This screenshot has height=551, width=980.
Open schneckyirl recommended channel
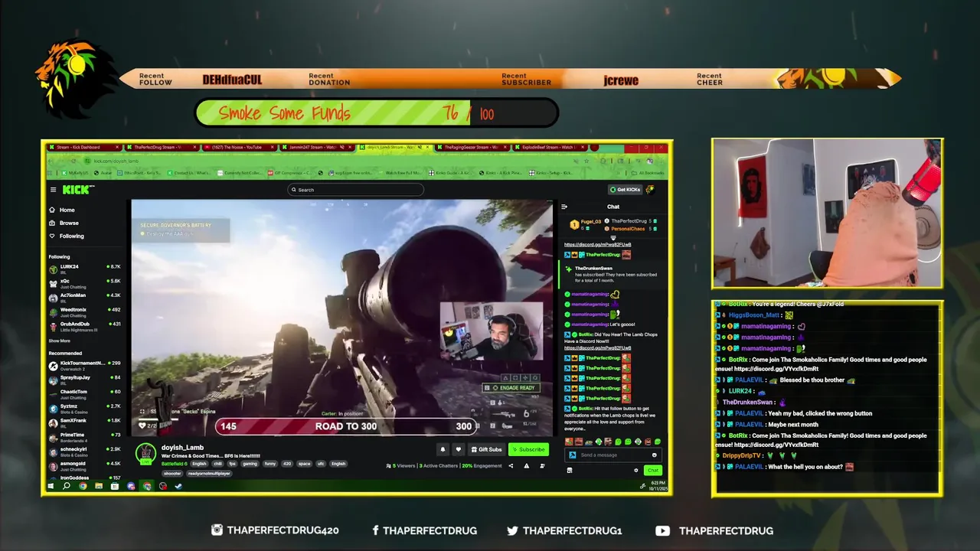pyautogui.click(x=84, y=451)
